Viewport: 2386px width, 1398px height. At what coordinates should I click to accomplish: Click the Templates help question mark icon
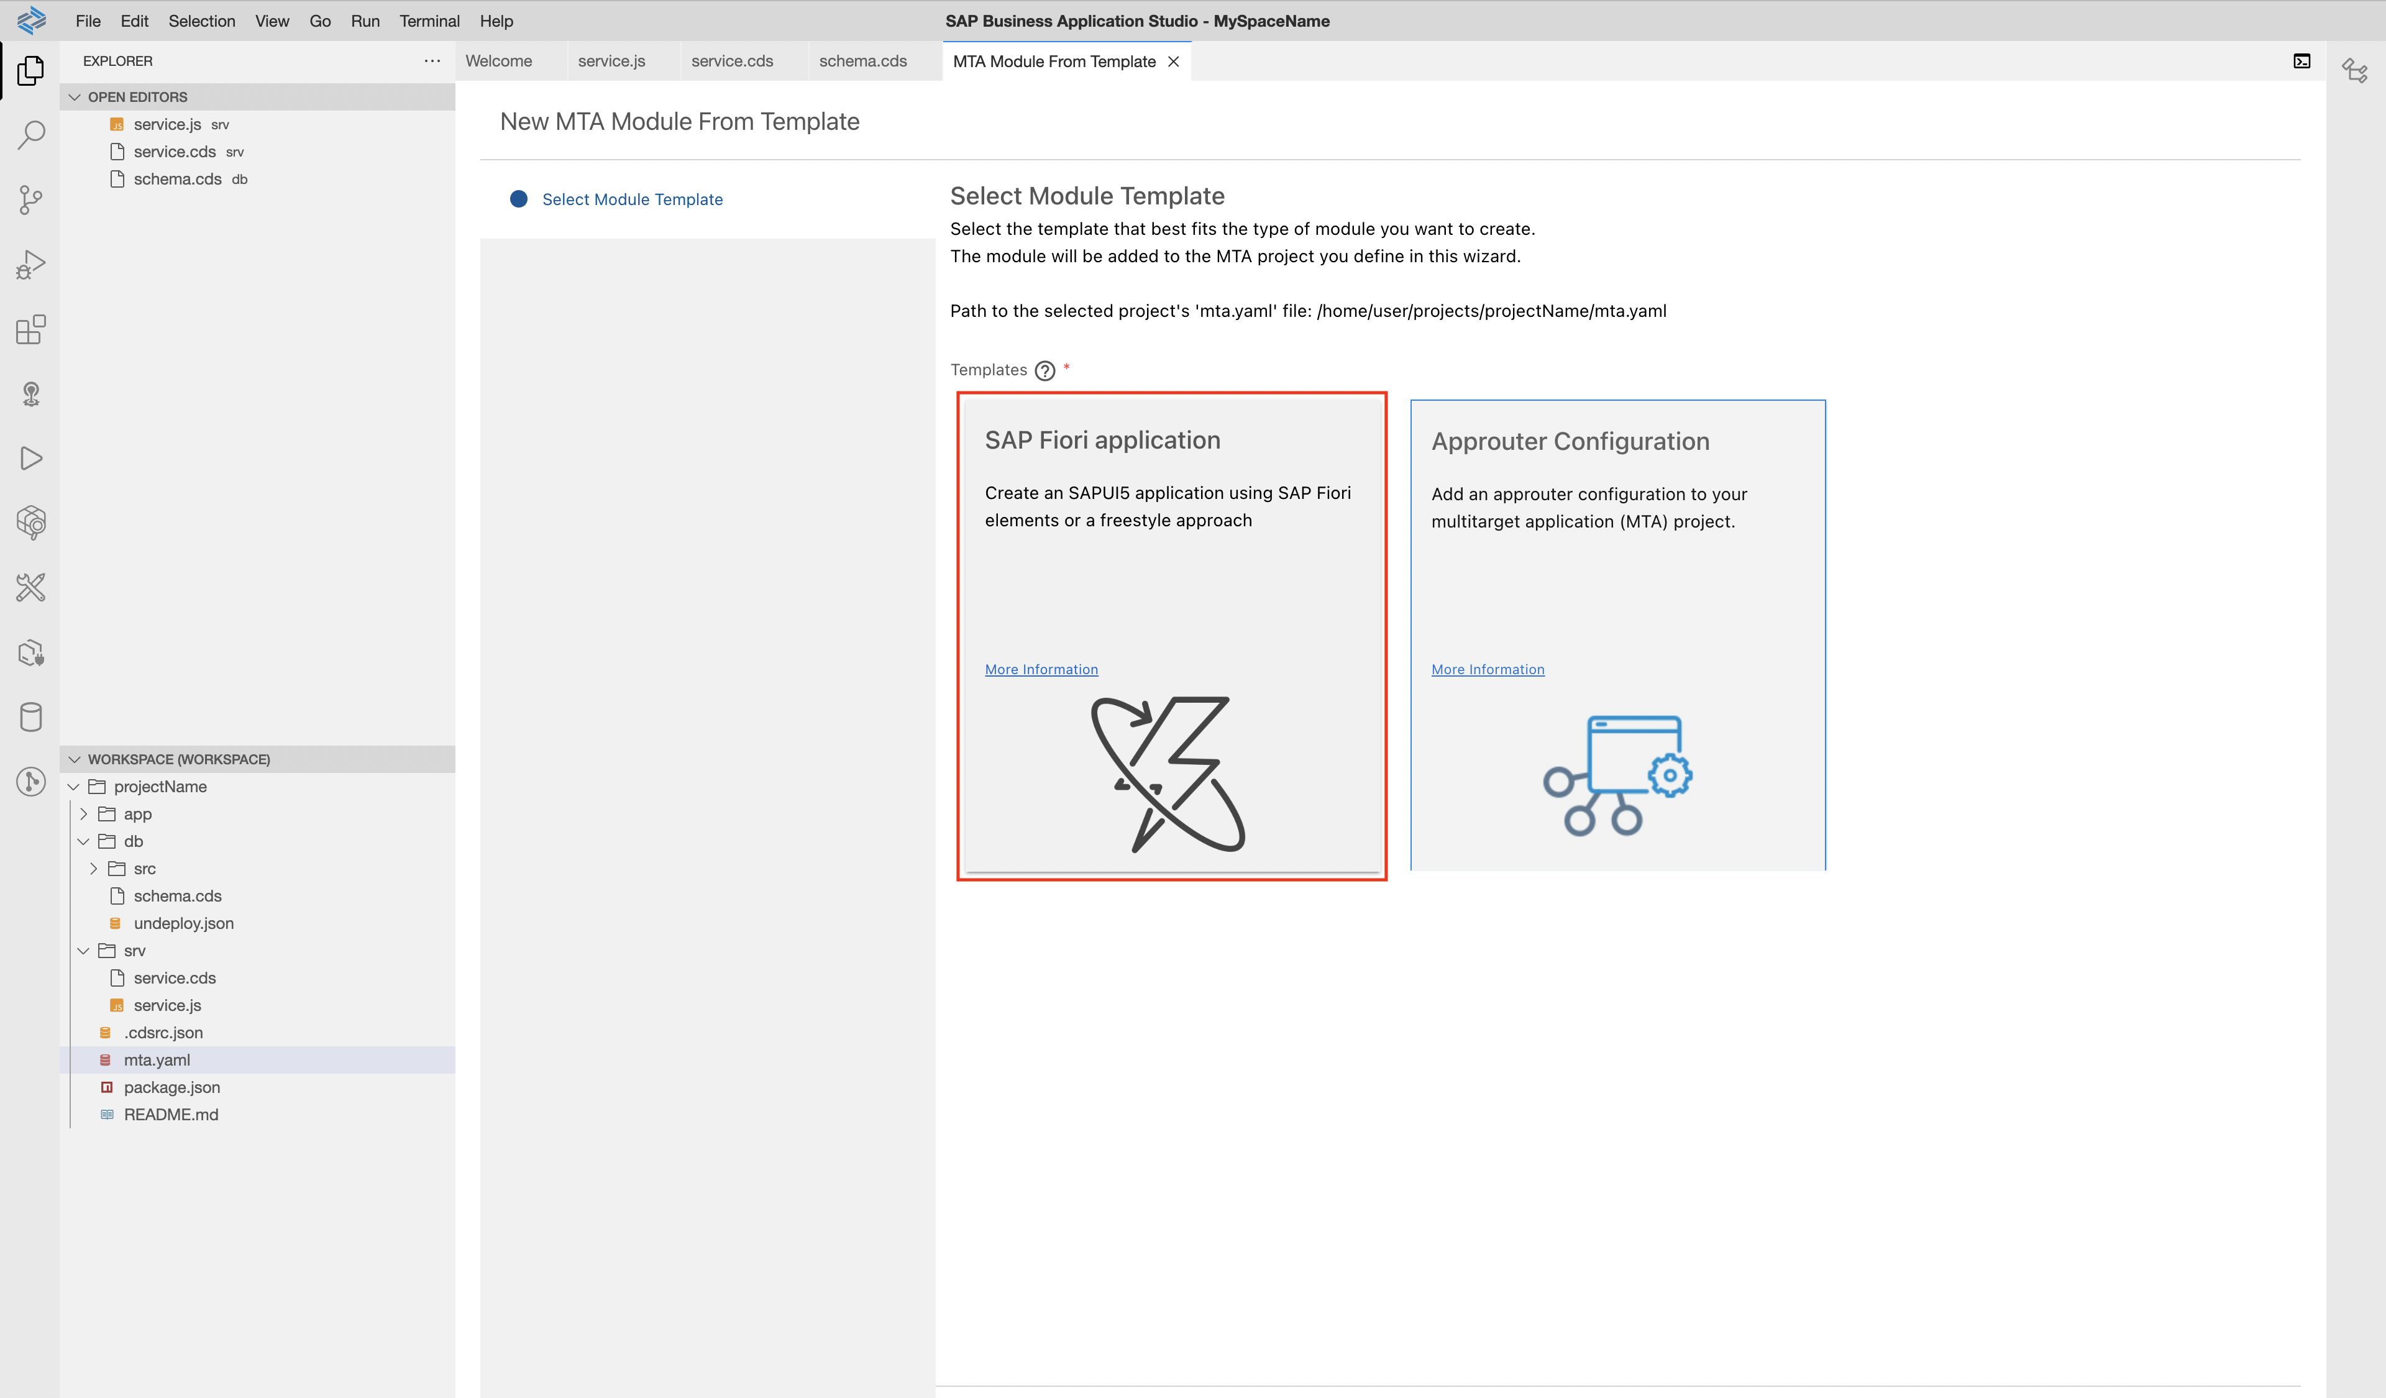[x=1044, y=371]
